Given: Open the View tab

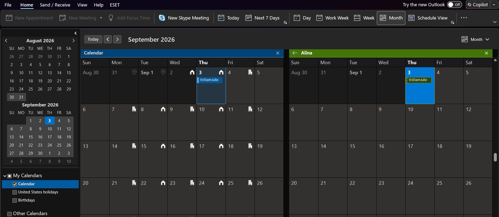Looking at the screenshot, I should [x=82, y=5].
